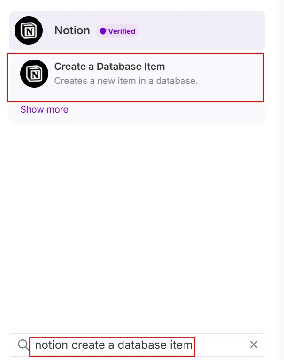The height and width of the screenshot is (360, 284).
Task: Click the empty space right of Show more
Action: tap(164, 110)
